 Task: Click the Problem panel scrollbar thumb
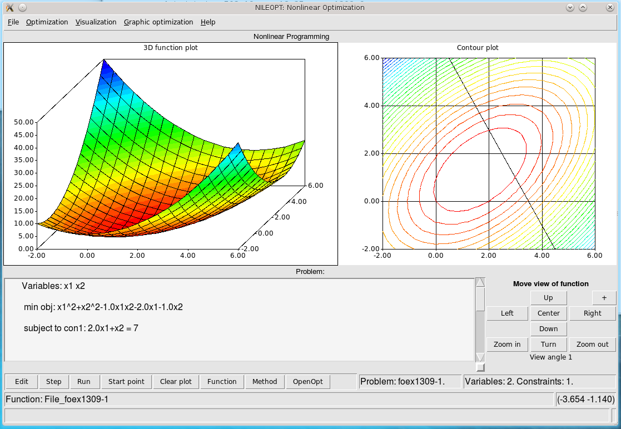click(x=480, y=299)
